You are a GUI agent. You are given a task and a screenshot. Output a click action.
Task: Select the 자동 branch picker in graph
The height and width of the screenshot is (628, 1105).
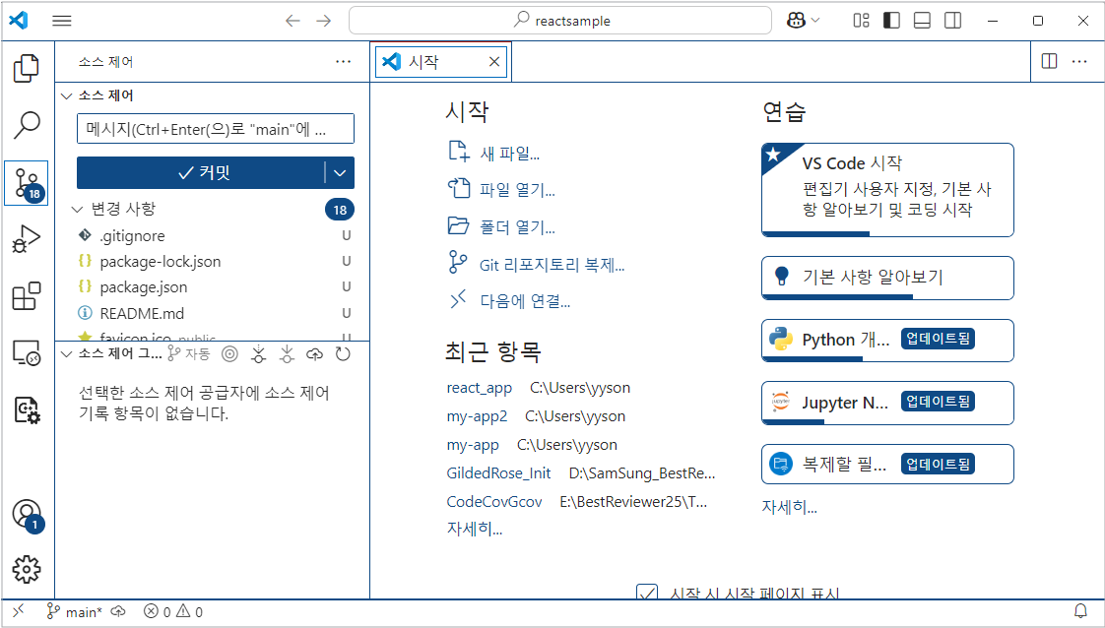point(189,354)
